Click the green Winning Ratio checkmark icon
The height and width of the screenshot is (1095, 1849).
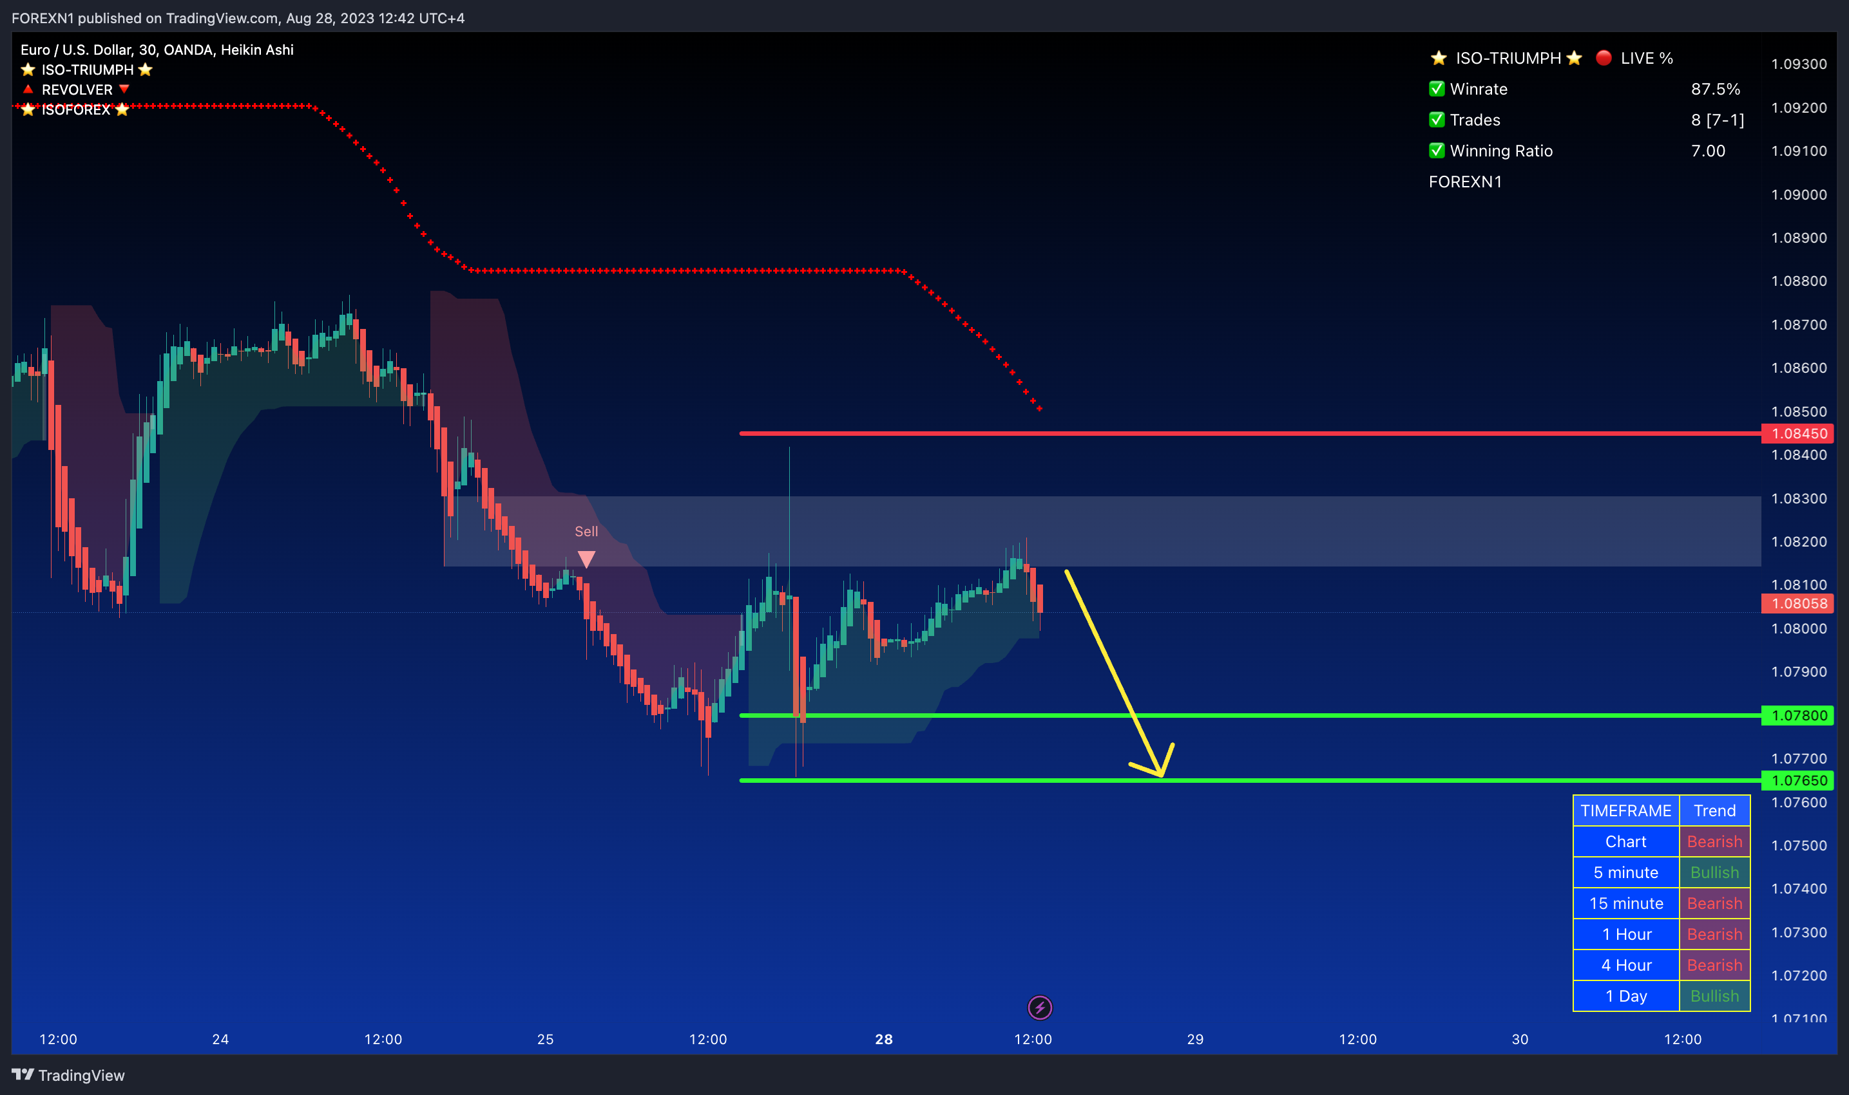pyautogui.click(x=1436, y=151)
